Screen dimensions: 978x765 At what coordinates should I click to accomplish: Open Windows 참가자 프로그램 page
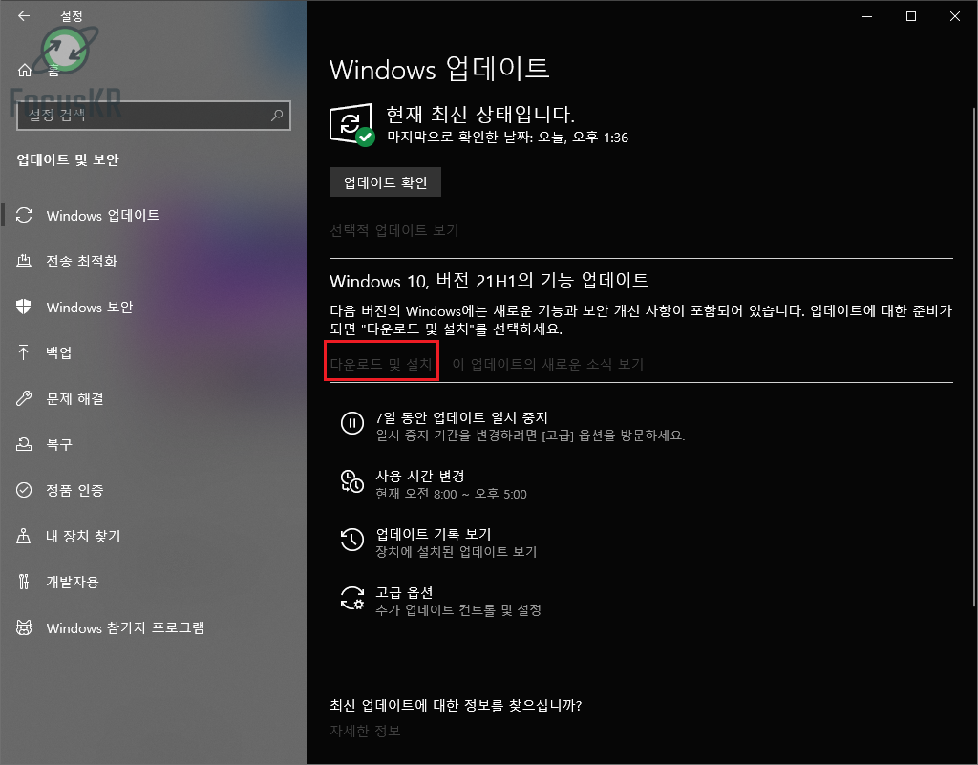tap(125, 627)
